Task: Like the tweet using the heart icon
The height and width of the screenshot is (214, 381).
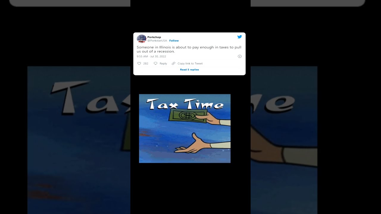Action: tap(139, 63)
